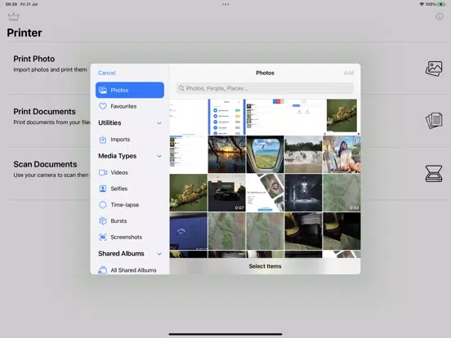Open the Videos media type
Image resolution: width=451 pixels, height=338 pixels.
click(130, 172)
